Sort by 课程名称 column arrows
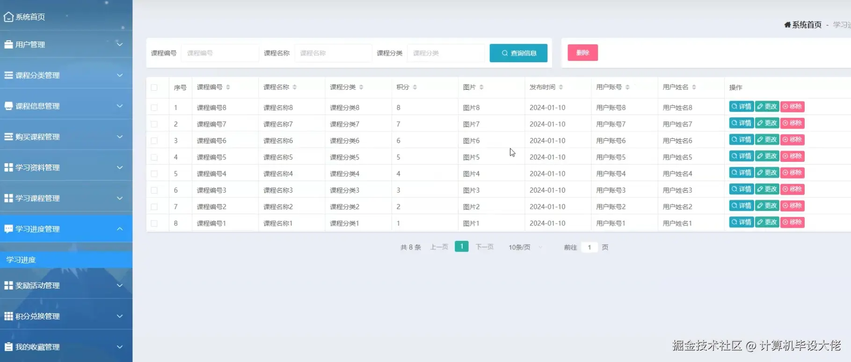 coord(295,87)
